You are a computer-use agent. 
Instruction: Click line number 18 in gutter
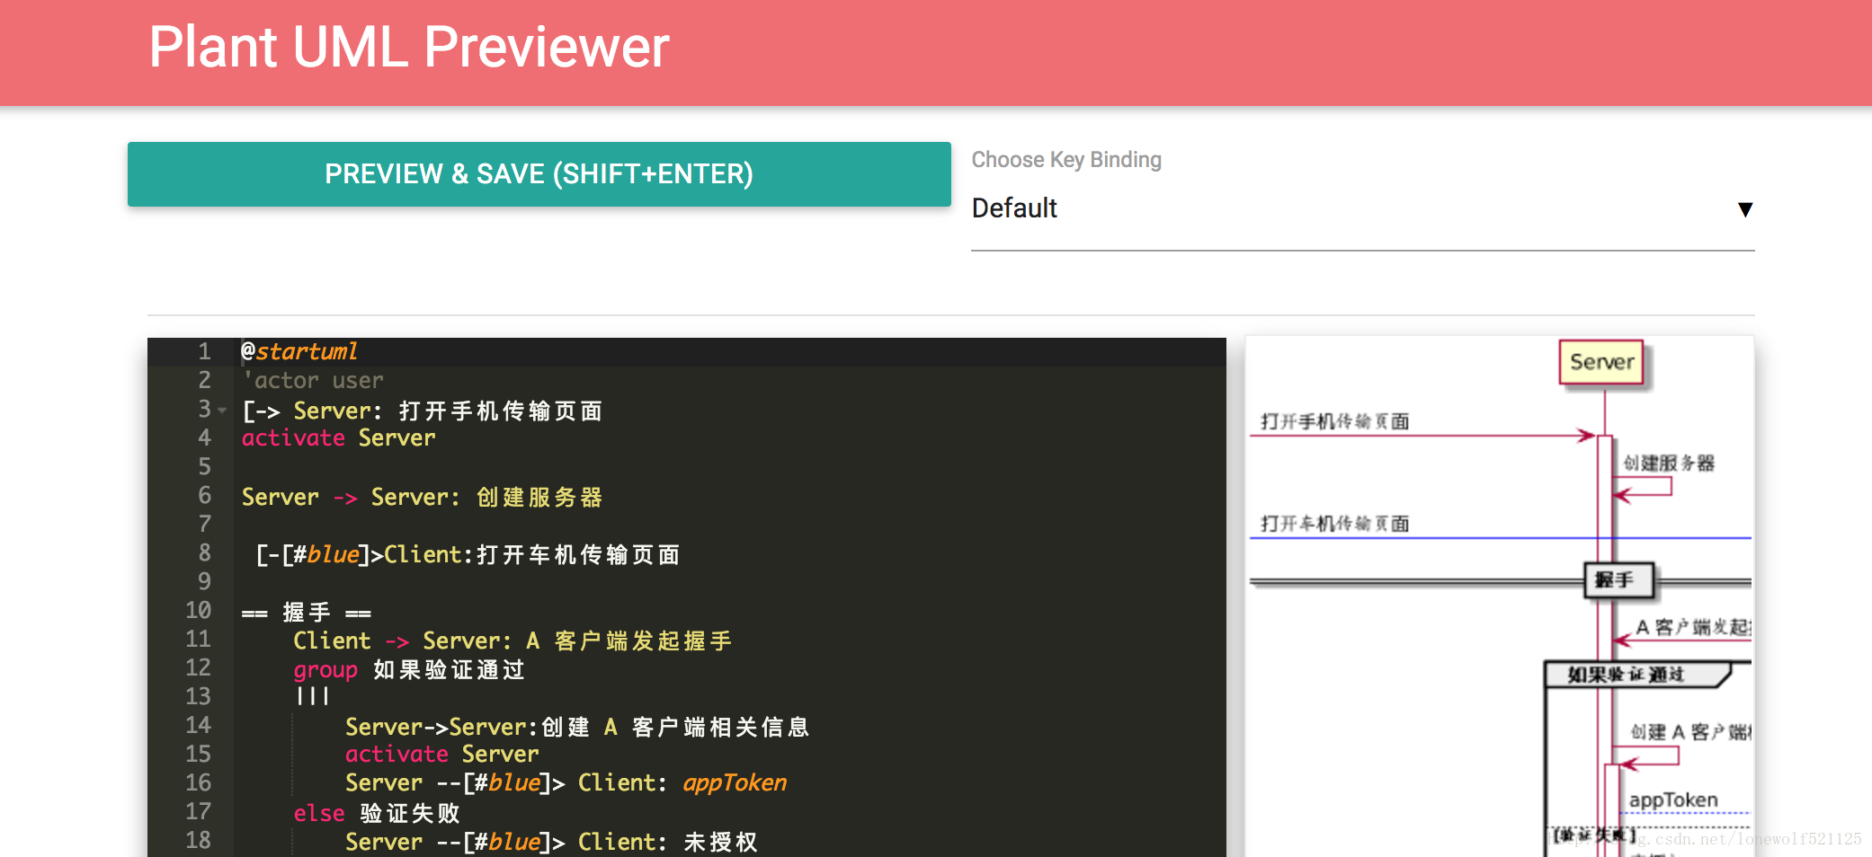(199, 841)
